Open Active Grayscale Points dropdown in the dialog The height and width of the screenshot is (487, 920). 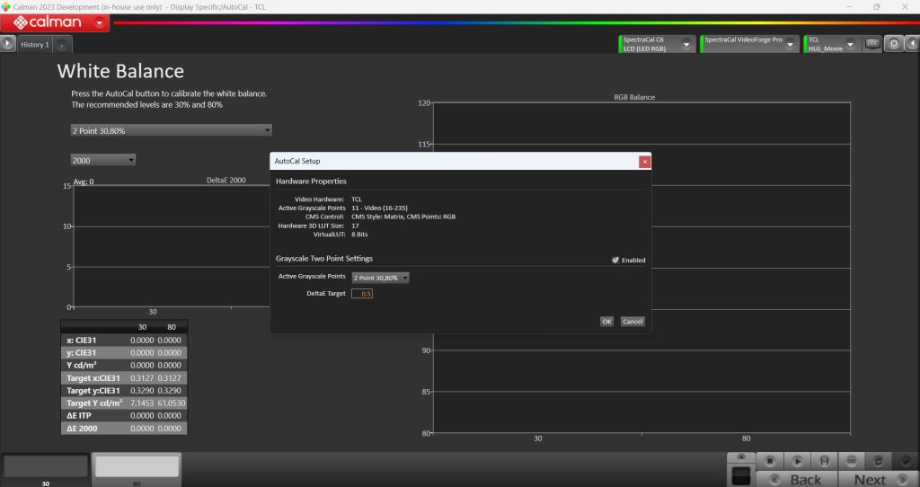pyautogui.click(x=380, y=278)
